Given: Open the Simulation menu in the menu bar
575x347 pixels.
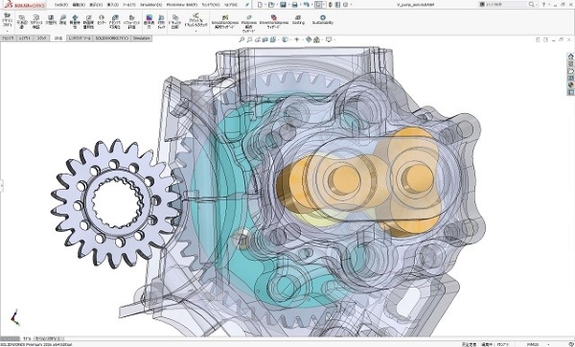Looking at the screenshot, I should (x=150, y=5).
